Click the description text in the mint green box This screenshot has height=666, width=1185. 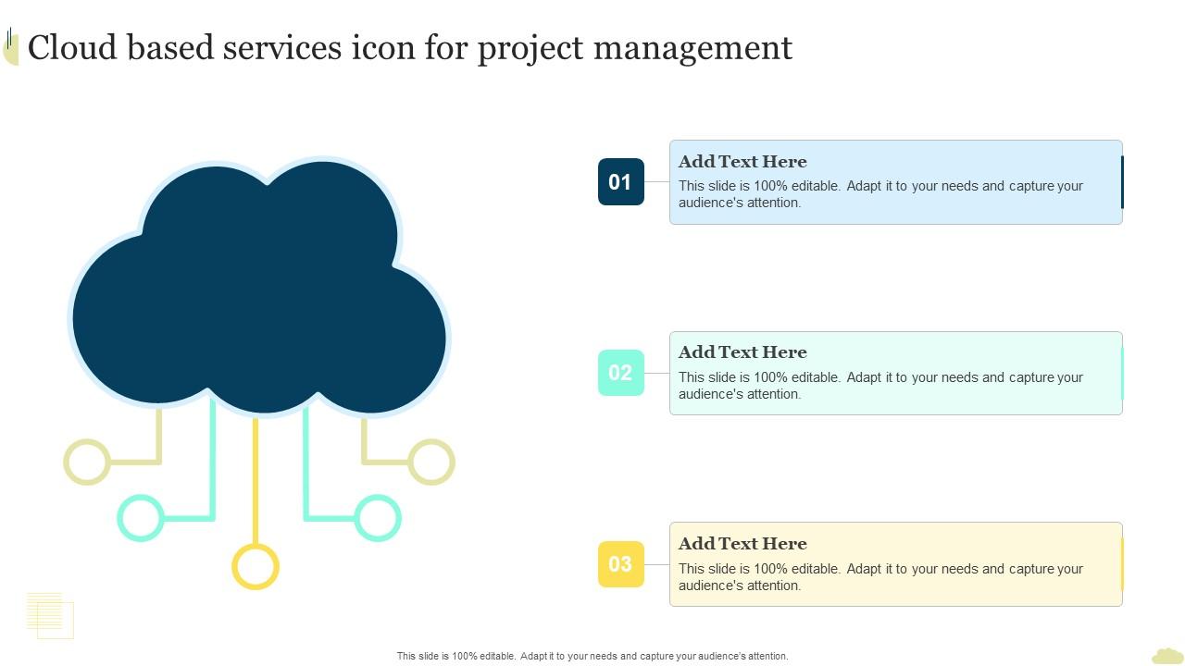point(880,386)
